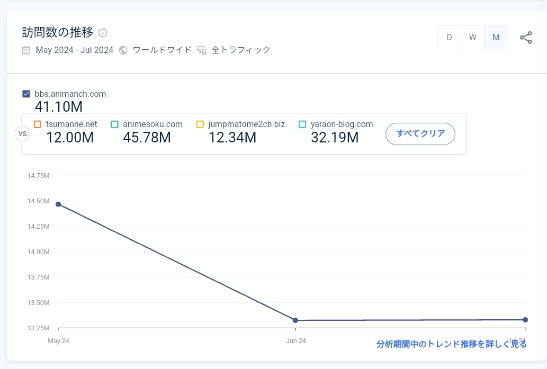The image size is (547, 369).
Task: Click the VS. comparison badge
Action: pyautogui.click(x=23, y=134)
